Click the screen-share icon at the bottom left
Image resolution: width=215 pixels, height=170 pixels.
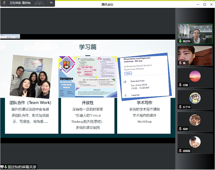[x=3, y=167]
